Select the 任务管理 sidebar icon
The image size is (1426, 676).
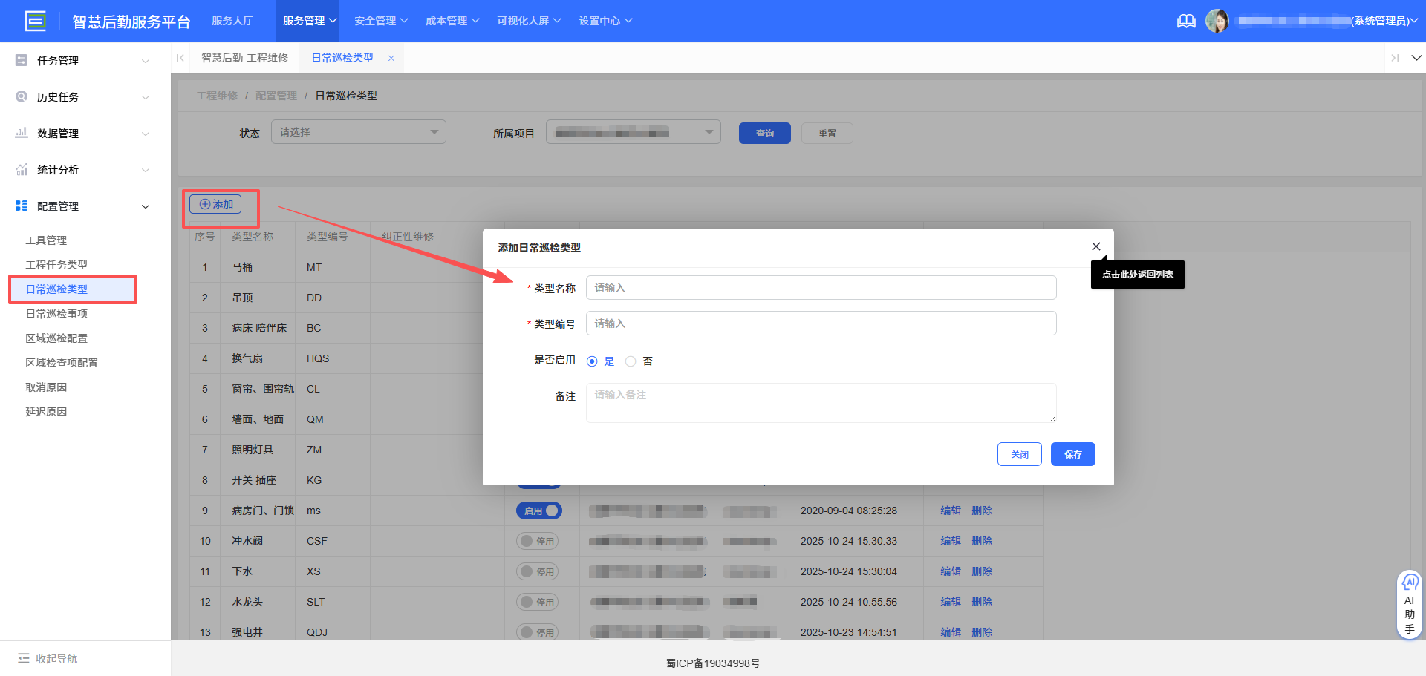[x=21, y=60]
